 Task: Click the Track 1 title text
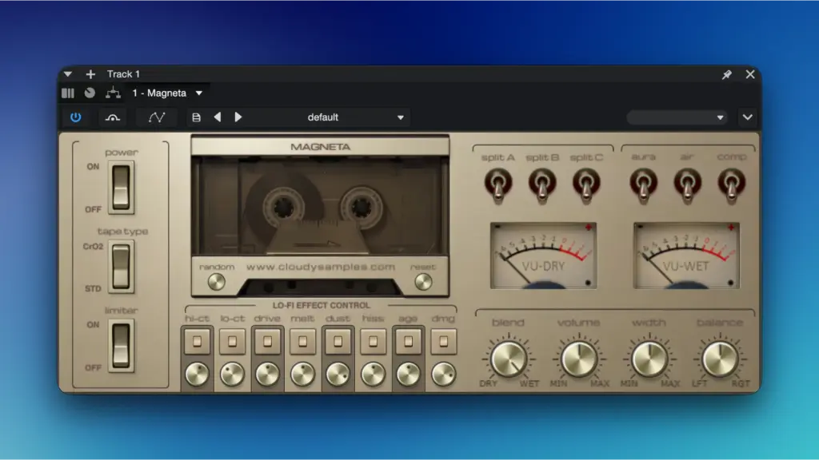pyautogui.click(x=123, y=74)
